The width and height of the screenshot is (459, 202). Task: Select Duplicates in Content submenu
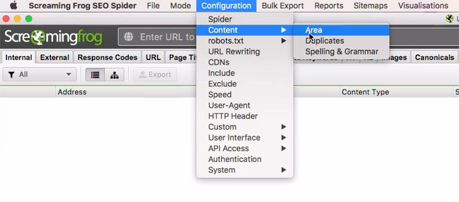coord(341,41)
